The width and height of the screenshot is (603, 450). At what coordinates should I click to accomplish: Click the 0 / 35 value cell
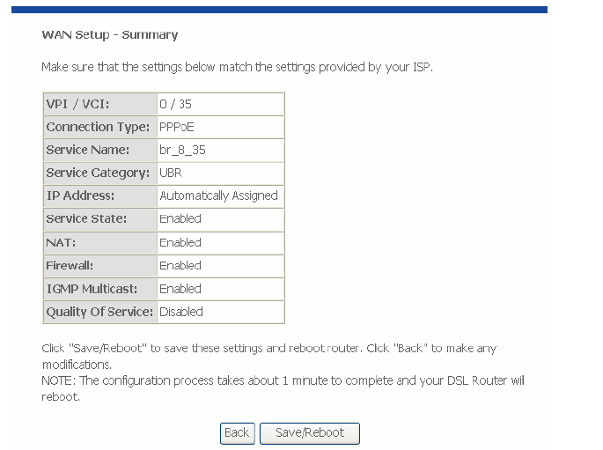[x=220, y=104]
